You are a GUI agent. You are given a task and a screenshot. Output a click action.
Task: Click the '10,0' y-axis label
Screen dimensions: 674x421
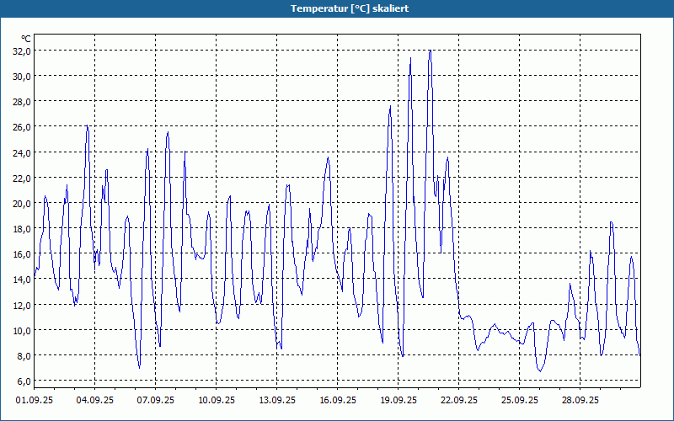22,330
